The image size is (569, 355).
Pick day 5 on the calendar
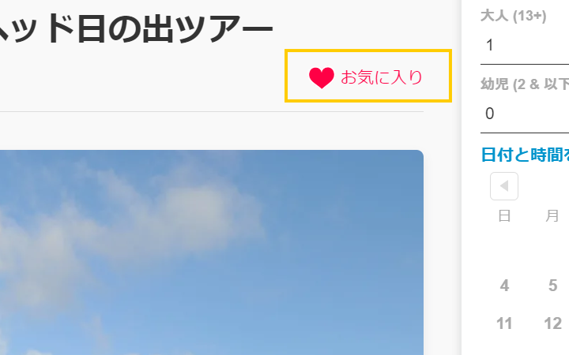click(x=552, y=286)
